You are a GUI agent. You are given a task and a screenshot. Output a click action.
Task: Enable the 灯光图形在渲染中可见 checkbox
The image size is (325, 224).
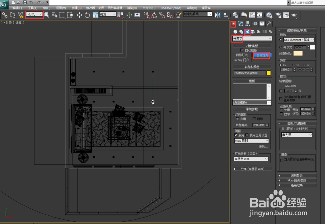(281, 160)
